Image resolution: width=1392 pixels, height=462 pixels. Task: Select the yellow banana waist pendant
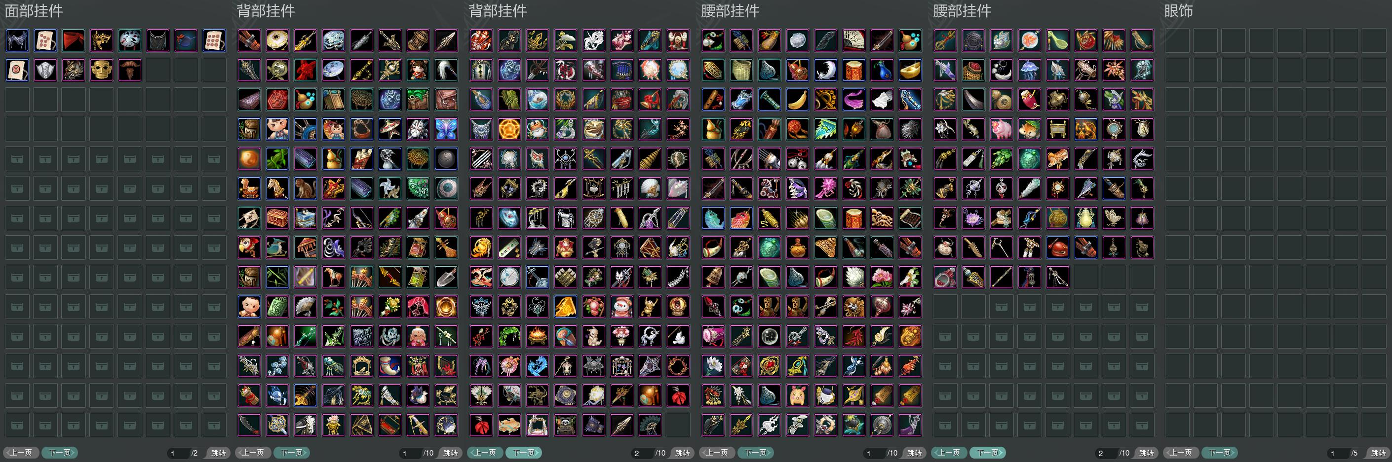pyautogui.click(x=798, y=100)
